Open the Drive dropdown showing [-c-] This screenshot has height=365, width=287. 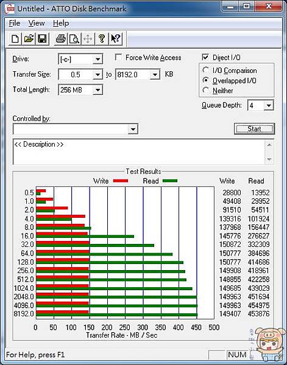(97, 60)
